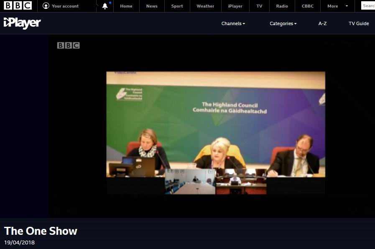Open Your account
Viewport: 375px width, 249px height.
click(61, 6)
